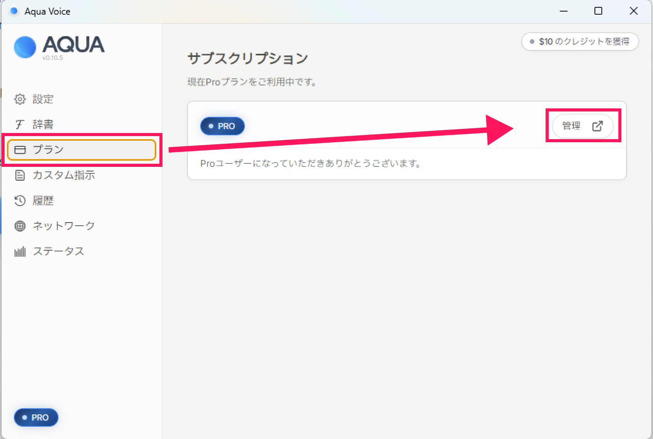
Task: Click the blue AQUA logo orb
Action: point(25,47)
